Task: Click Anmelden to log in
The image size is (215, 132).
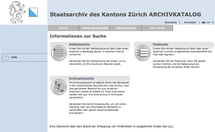Action: pyautogui.click(x=190, y=22)
